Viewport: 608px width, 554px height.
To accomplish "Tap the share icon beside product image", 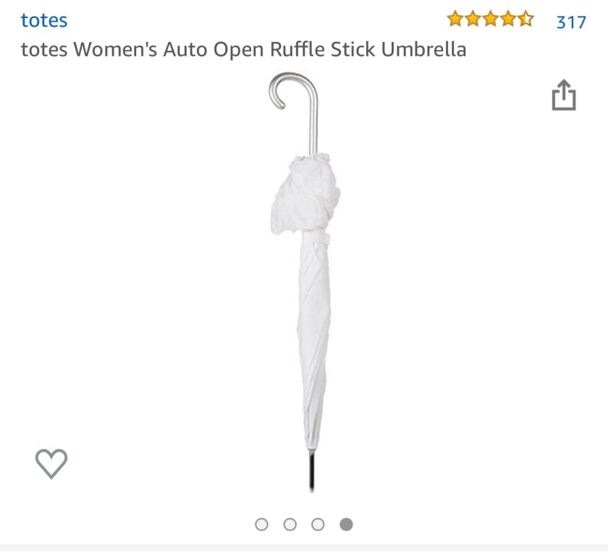I will point(564,95).
